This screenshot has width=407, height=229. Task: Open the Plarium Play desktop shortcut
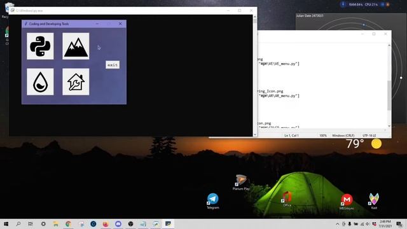pyautogui.click(x=241, y=183)
